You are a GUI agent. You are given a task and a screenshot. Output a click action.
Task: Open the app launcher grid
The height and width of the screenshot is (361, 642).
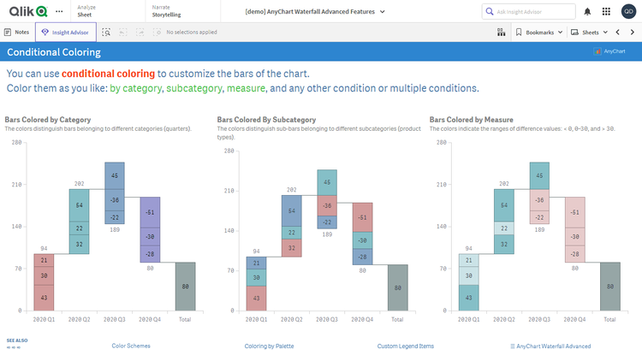tap(606, 11)
